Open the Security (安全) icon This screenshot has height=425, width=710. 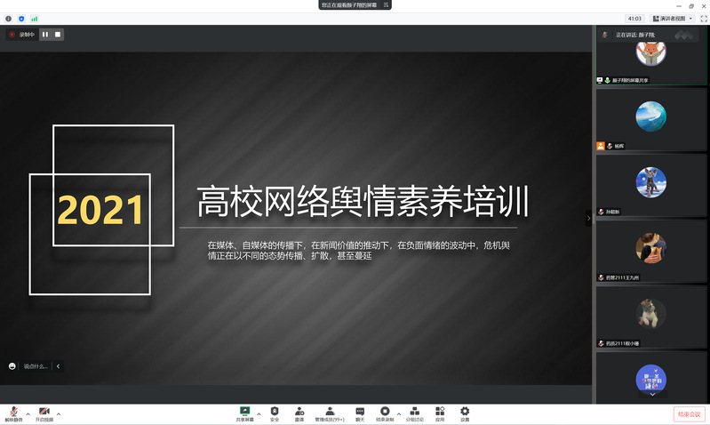point(275,413)
